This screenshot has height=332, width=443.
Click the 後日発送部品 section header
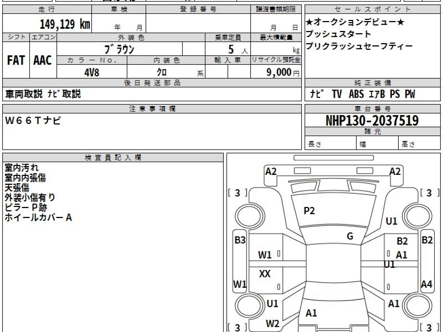(x=152, y=83)
